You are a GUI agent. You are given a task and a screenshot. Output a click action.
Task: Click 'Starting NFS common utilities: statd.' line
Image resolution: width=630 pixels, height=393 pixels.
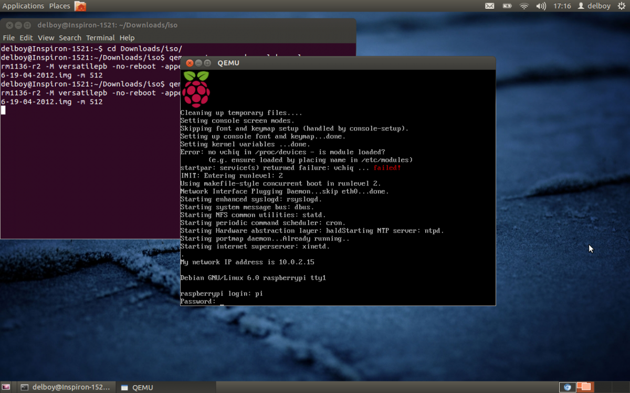click(253, 215)
